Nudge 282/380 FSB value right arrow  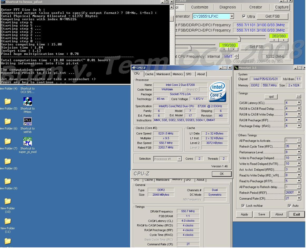pyautogui.click(x=283, y=40)
